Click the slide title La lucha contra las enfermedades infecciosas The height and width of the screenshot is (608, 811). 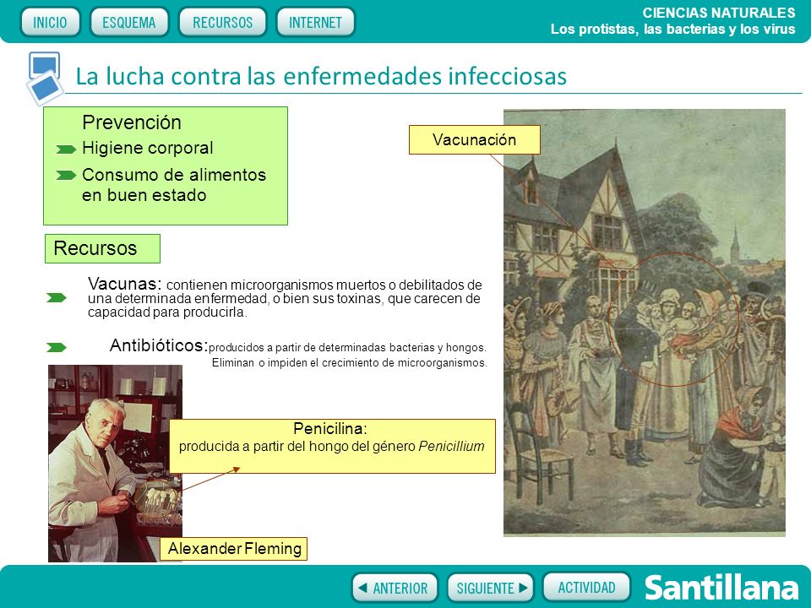[321, 76]
